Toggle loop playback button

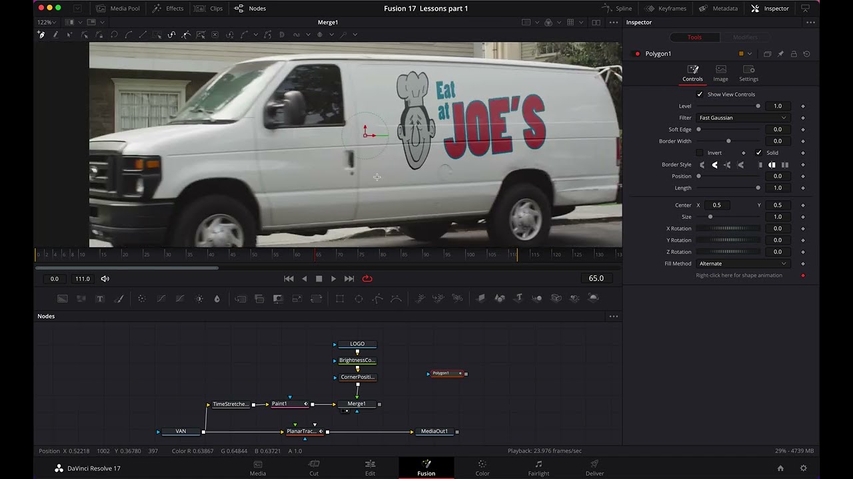click(x=367, y=279)
